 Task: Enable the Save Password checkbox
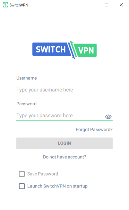[22, 174]
